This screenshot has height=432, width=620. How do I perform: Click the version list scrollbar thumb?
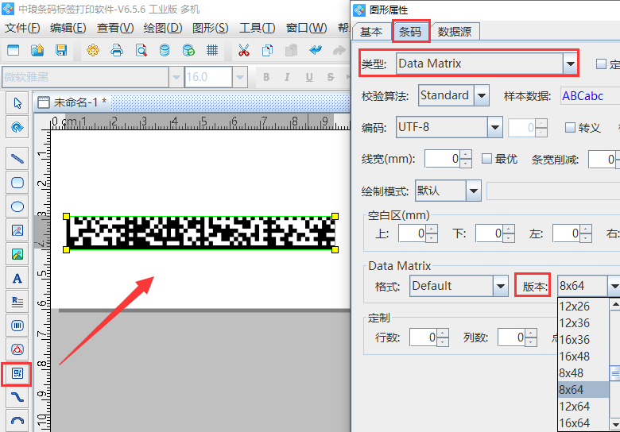point(614,372)
